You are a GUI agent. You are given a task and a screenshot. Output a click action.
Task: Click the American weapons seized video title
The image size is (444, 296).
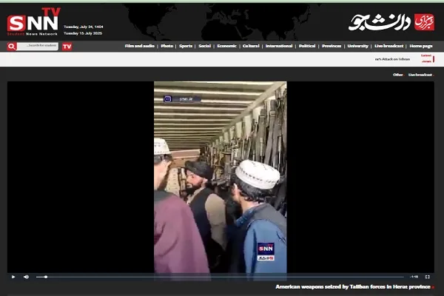pyautogui.click(x=353, y=287)
